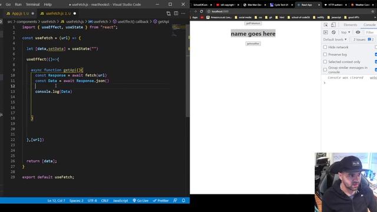Open Apps shortcut in bookmarks bar
Viewport: 377px width, 212px height.
click(x=194, y=17)
